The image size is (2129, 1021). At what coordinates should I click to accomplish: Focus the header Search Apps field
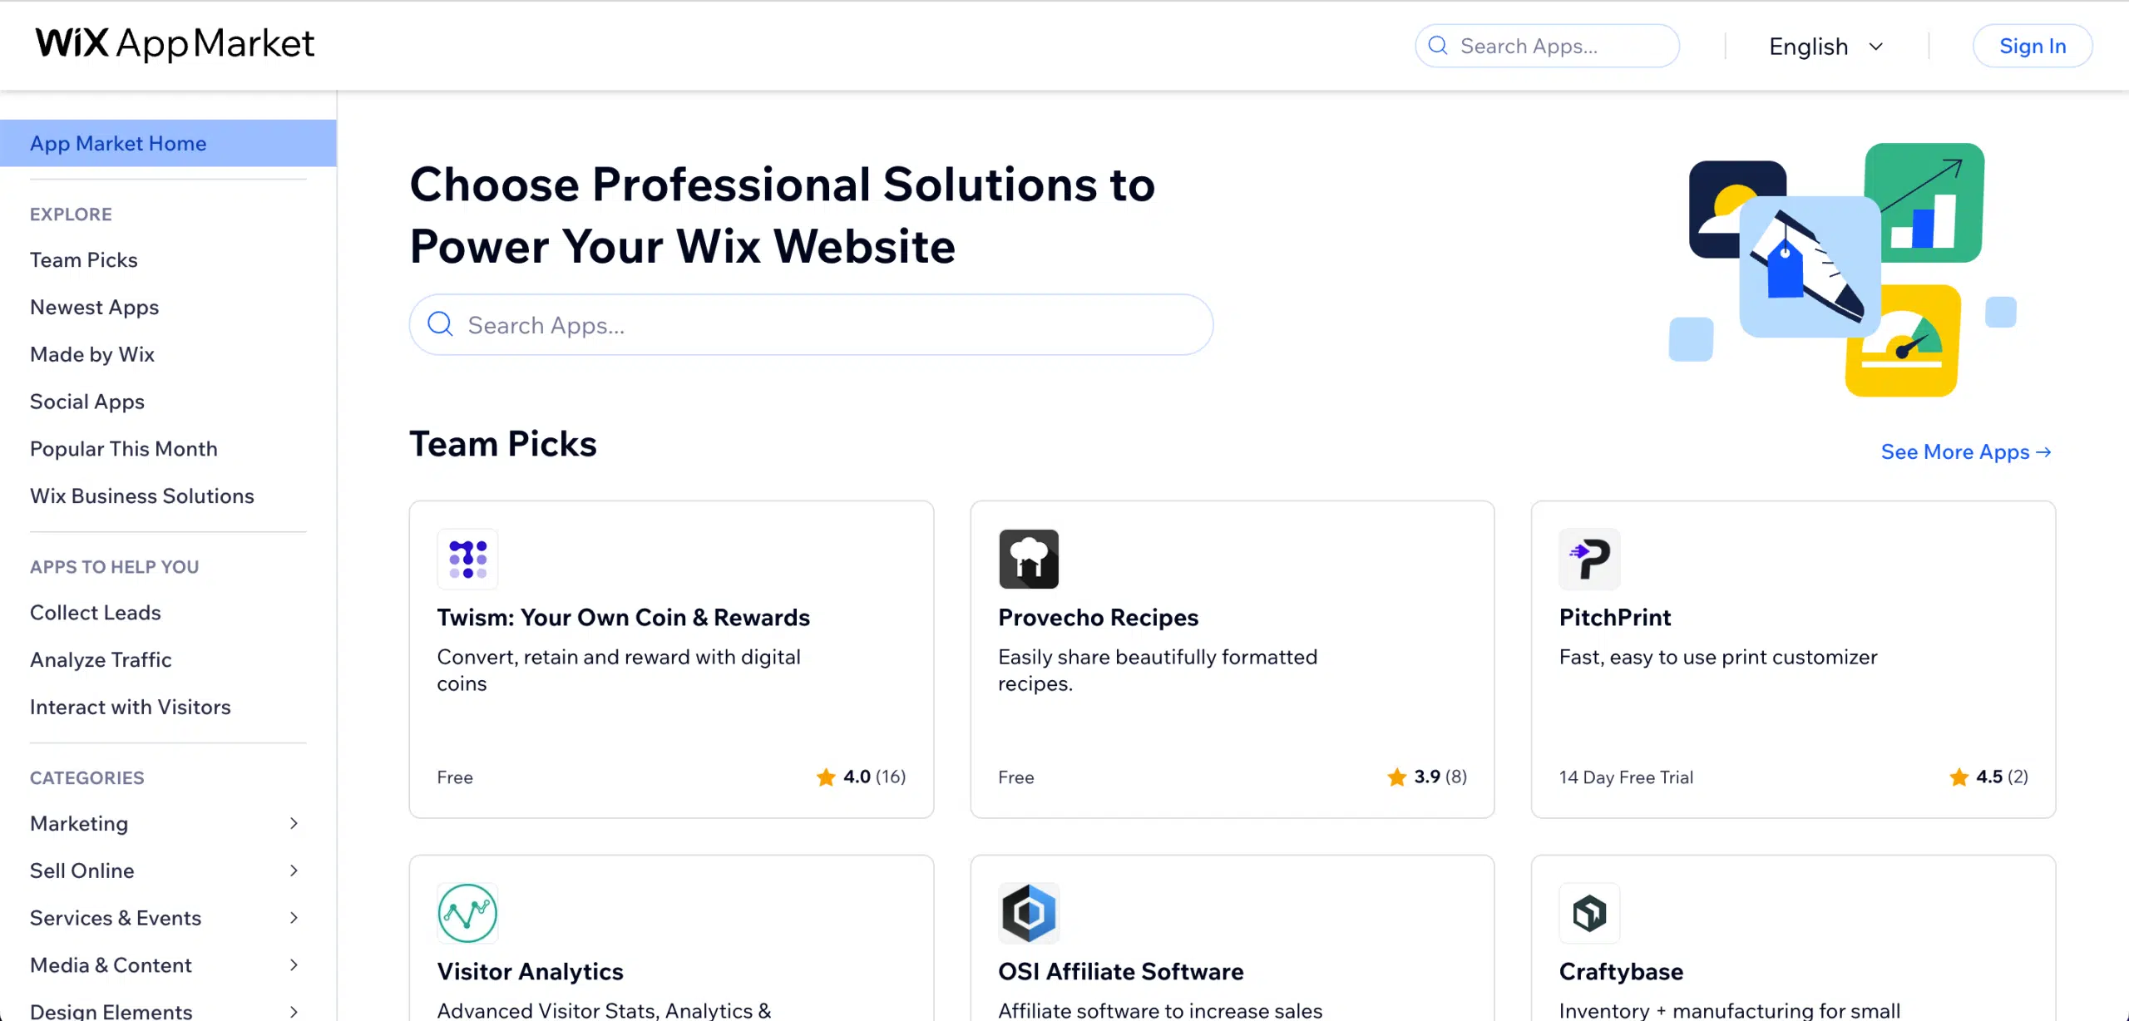click(1548, 47)
